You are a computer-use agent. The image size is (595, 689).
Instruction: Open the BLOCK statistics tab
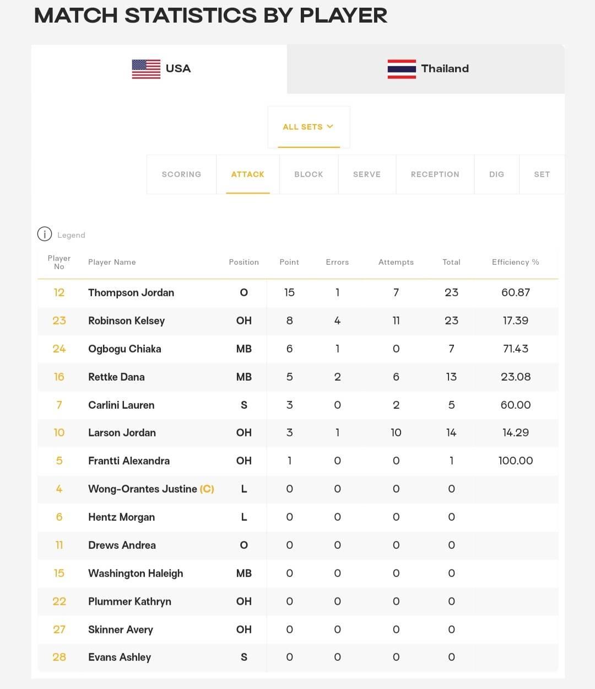pyautogui.click(x=309, y=174)
